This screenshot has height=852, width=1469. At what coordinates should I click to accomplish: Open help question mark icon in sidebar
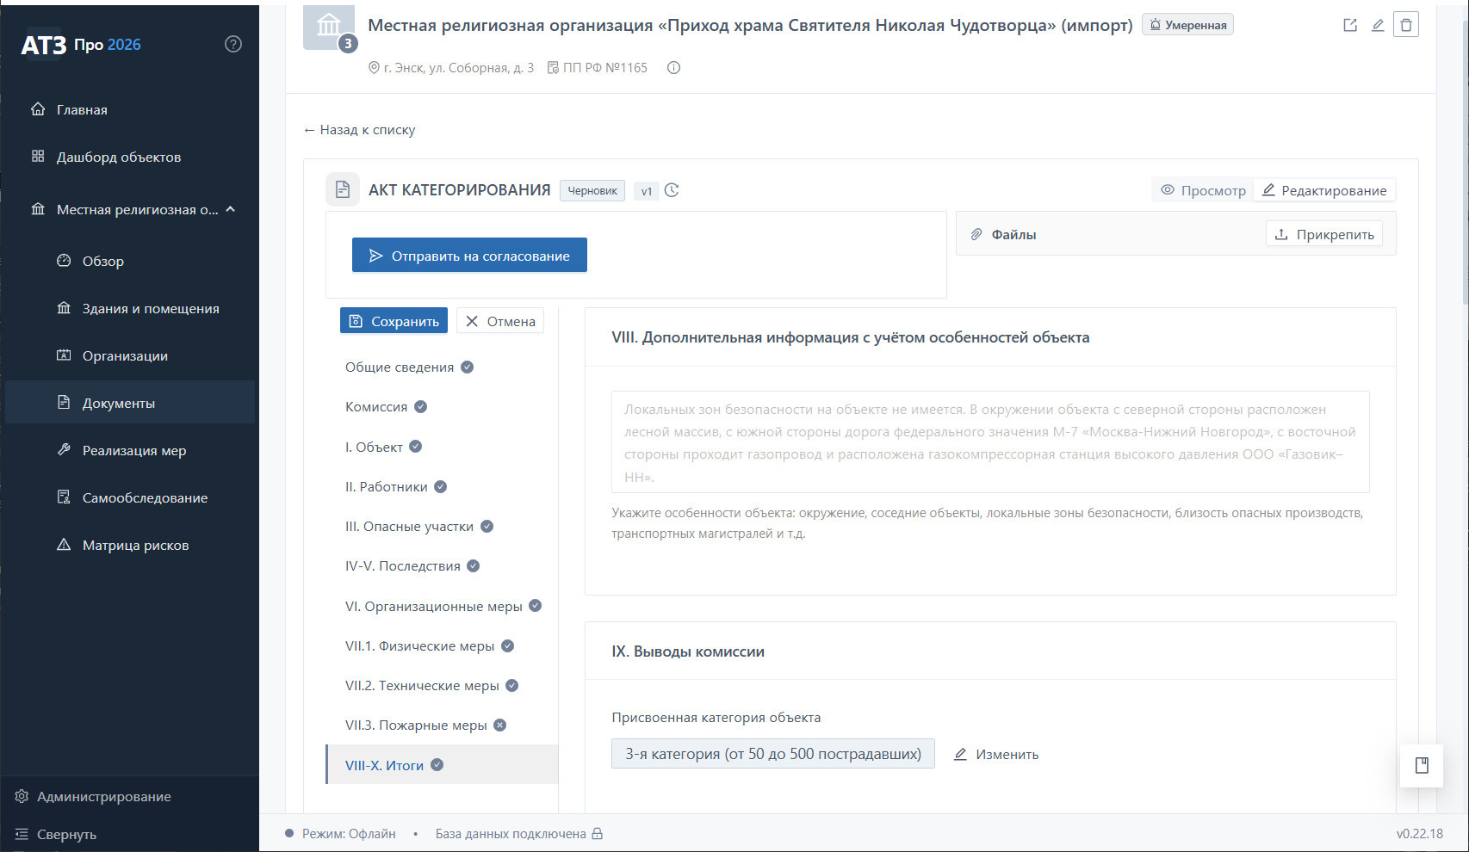[233, 44]
